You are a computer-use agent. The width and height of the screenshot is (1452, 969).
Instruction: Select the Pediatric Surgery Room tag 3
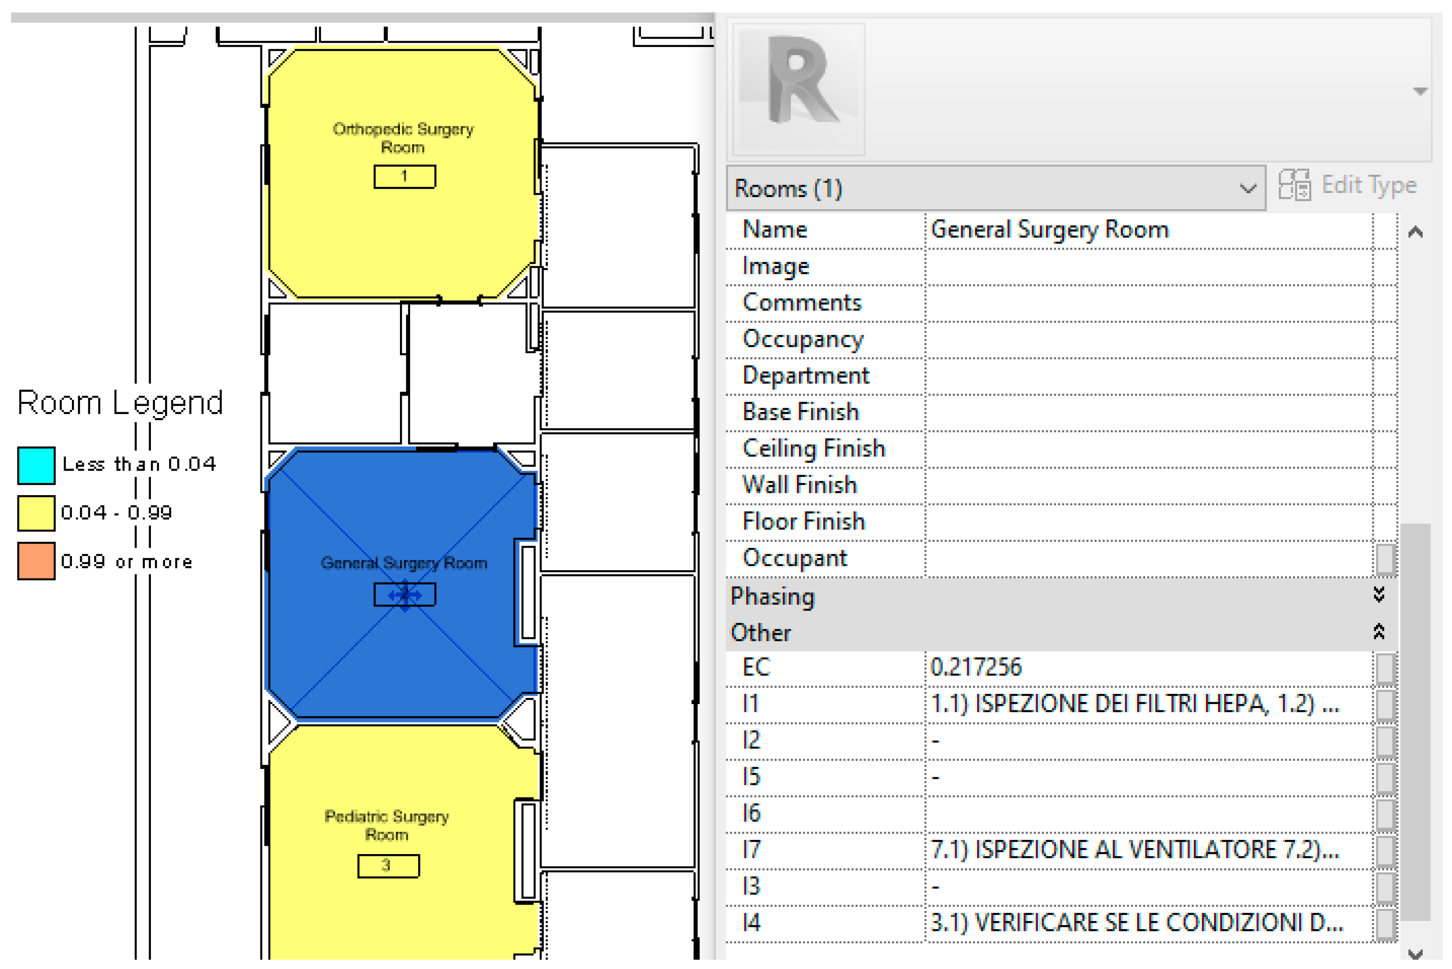coord(388,866)
